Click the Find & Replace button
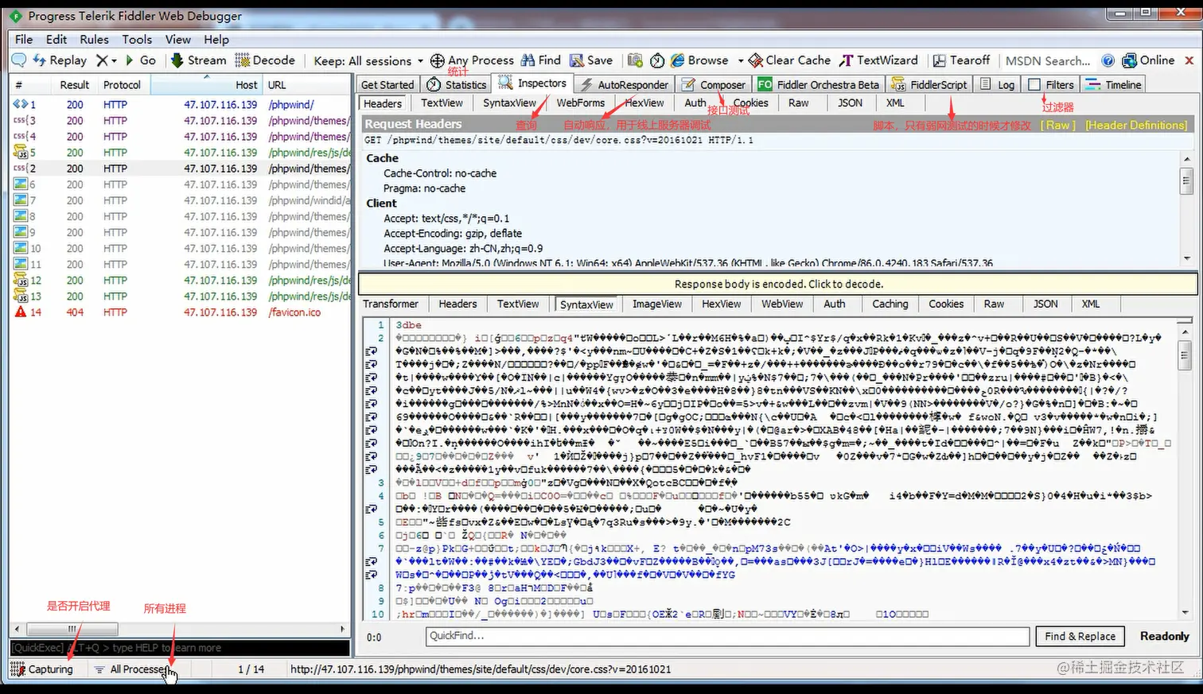 click(1080, 636)
